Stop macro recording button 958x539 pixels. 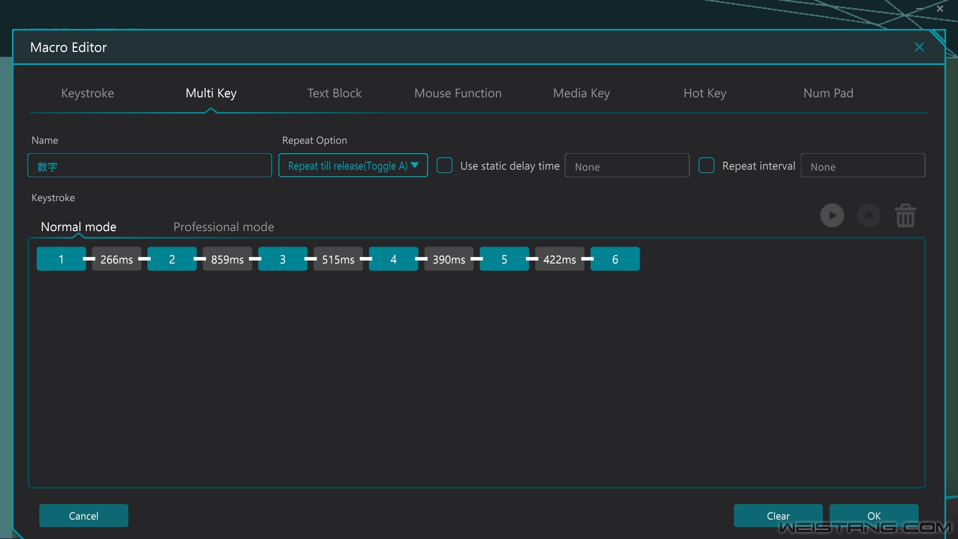point(869,216)
